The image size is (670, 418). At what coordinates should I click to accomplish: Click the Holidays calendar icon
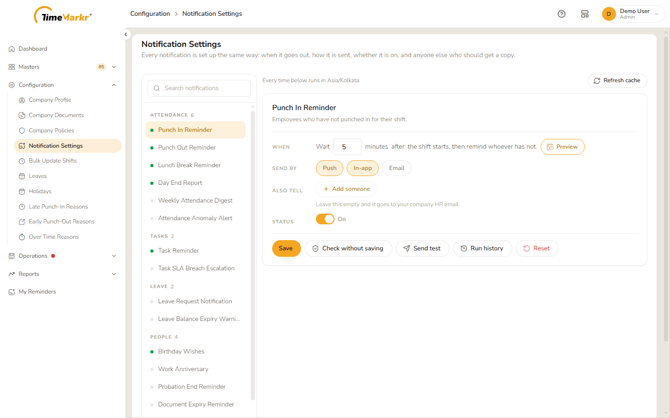[22, 191]
